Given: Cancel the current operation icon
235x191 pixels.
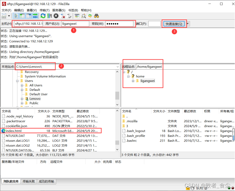Looking at the screenshot, I should [x=56, y=16].
